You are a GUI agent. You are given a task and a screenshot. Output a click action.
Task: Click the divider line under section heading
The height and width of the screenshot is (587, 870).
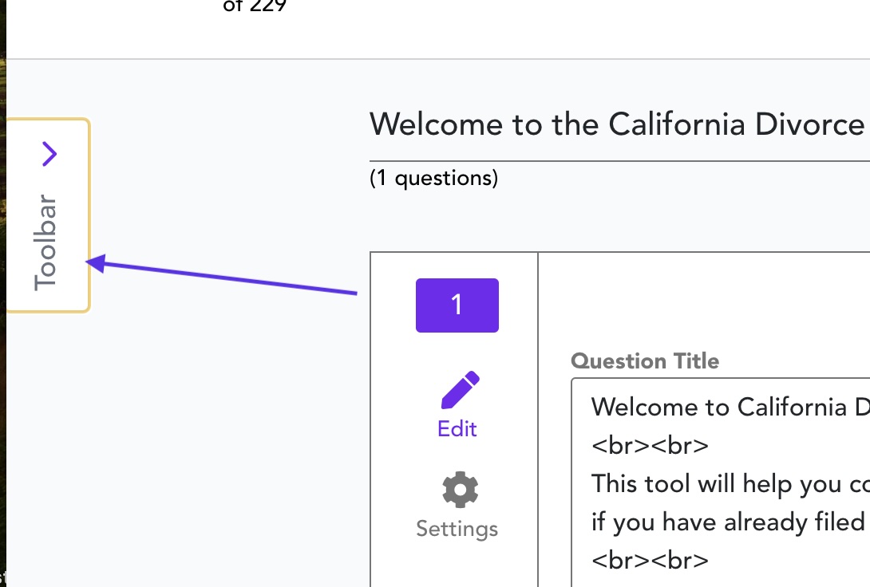pos(619,161)
